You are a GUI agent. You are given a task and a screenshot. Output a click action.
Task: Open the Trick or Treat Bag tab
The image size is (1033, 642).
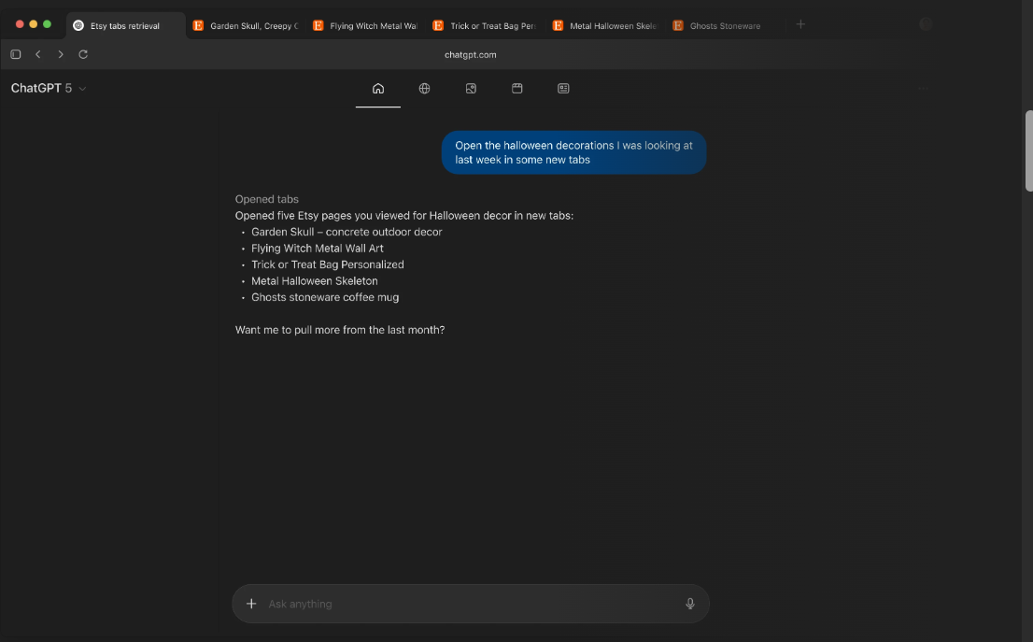[485, 26]
